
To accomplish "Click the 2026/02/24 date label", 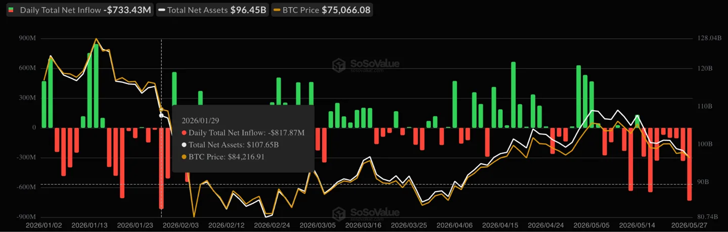I will click(272, 225).
